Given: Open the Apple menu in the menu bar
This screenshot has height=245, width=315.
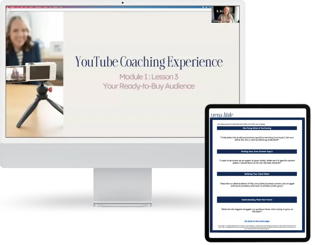Looking at the screenshot, I should pos(7,7).
